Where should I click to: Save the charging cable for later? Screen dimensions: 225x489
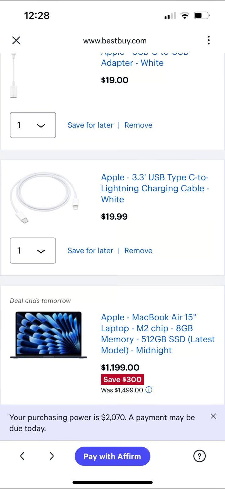[x=90, y=250]
